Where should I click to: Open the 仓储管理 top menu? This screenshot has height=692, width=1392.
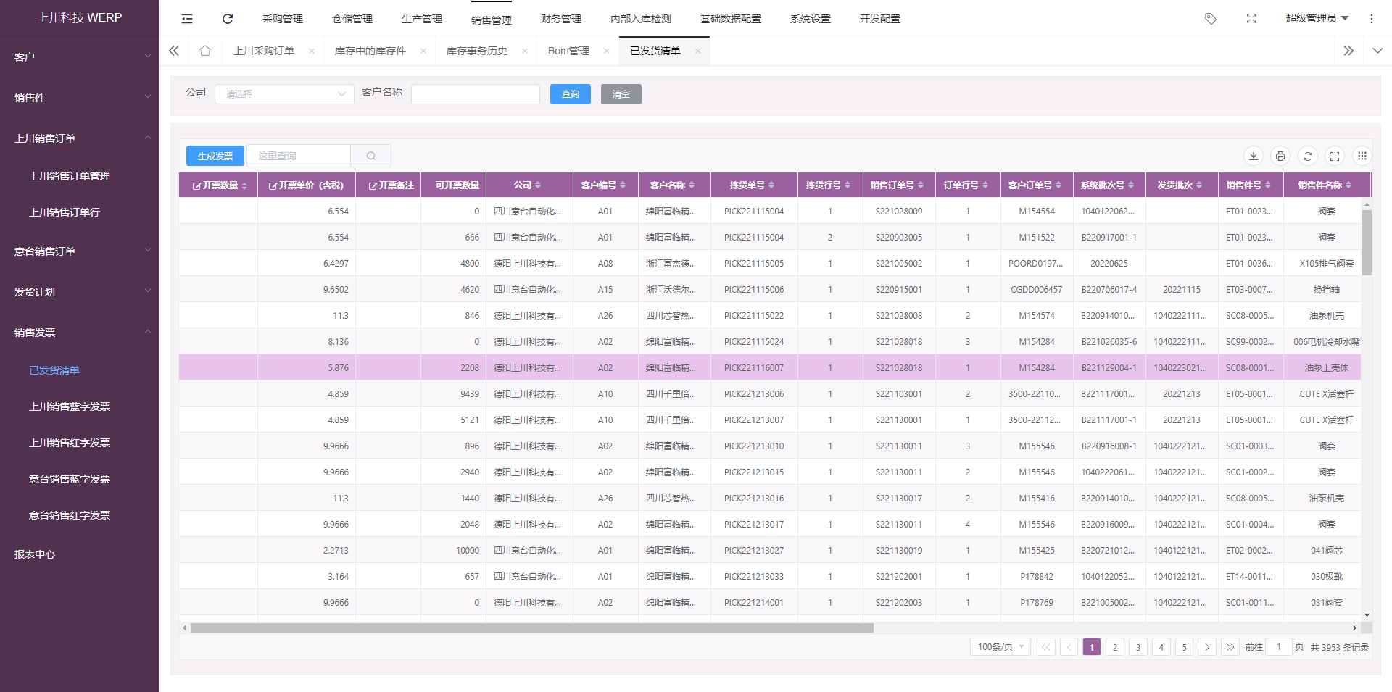point(352,20)
